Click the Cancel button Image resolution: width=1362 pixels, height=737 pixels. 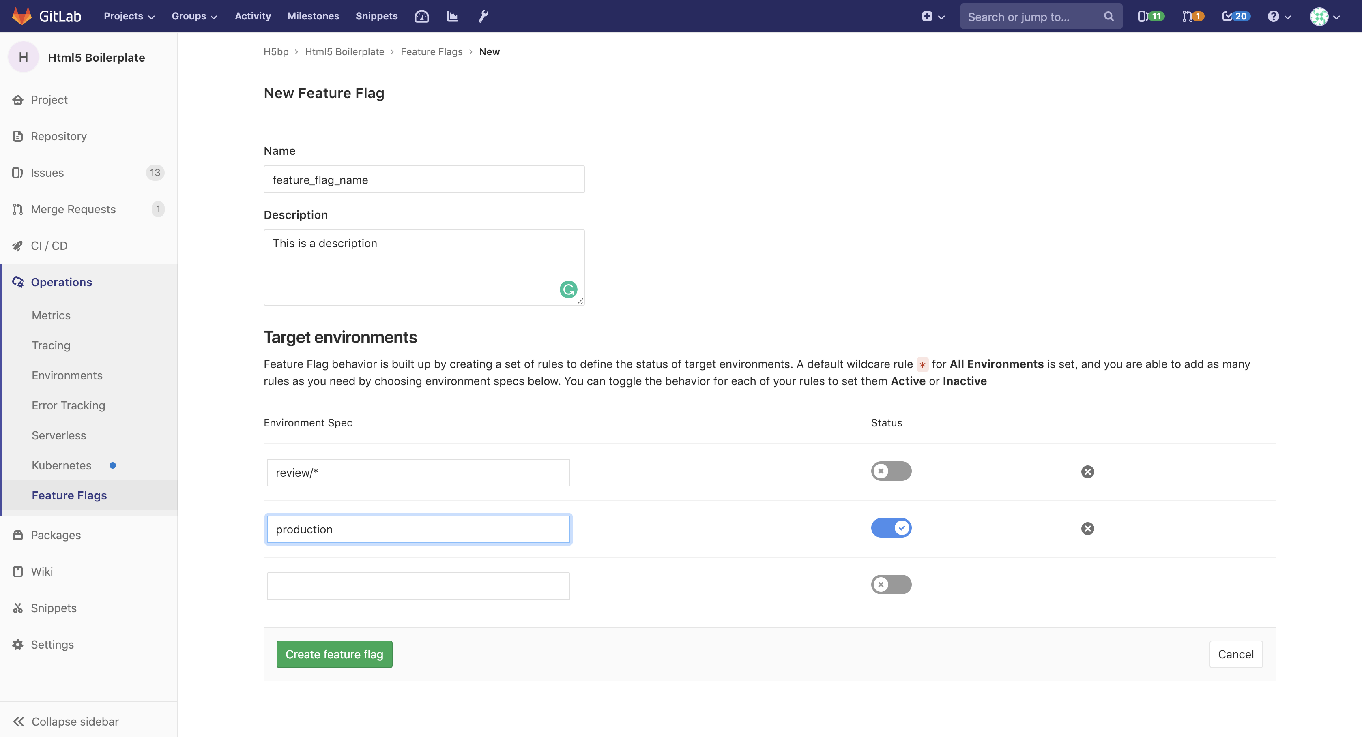point(1236,653)
